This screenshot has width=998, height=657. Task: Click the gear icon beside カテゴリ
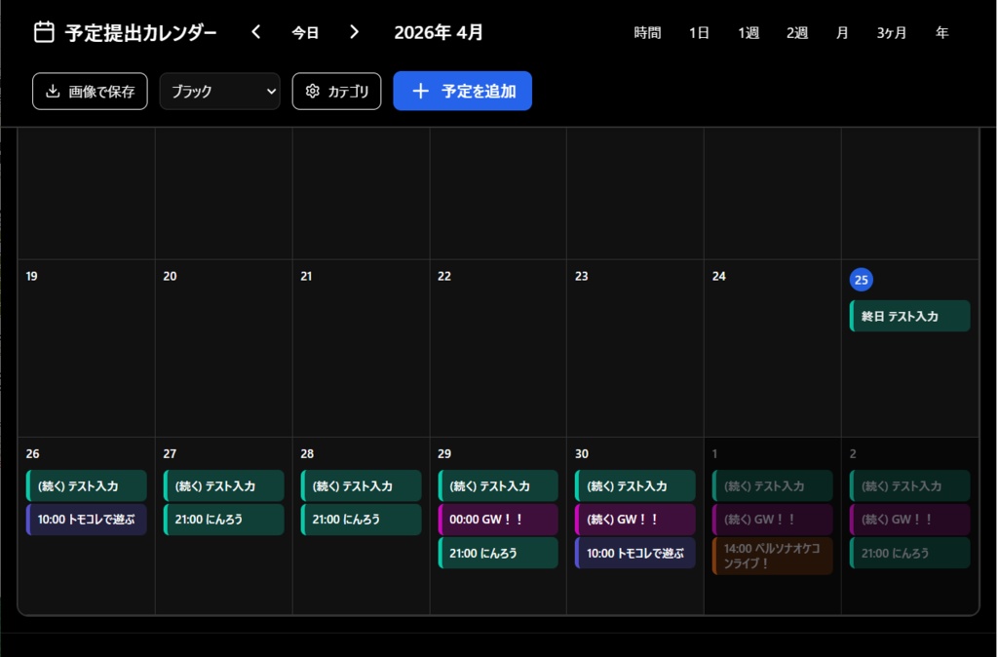point(312,91)
